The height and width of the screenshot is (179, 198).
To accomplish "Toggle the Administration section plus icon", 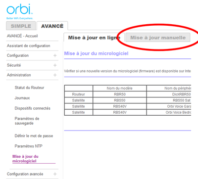I will 55,75.
